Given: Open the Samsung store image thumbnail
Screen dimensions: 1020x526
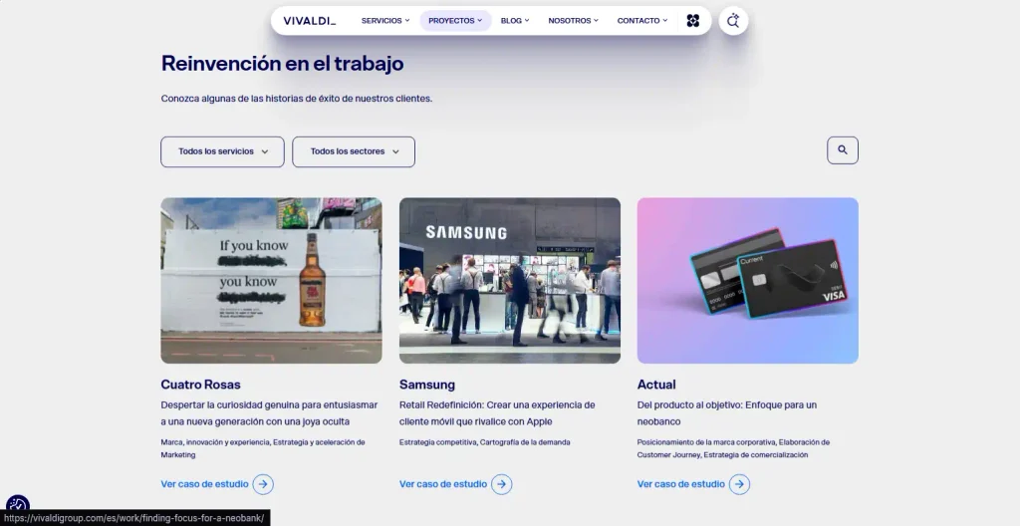Looking at the screenshot, I should [509, 281].
